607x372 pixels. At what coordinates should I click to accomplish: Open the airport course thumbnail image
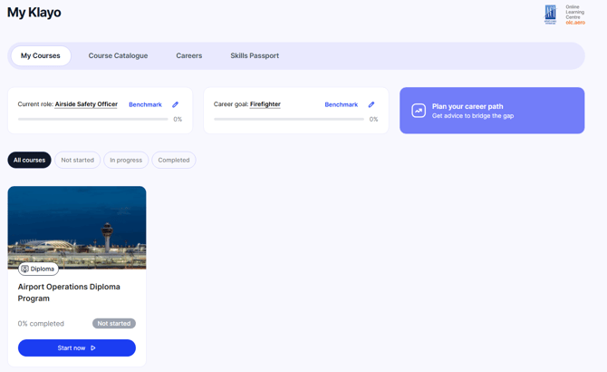pyautogui.click(x=77, y=228)
